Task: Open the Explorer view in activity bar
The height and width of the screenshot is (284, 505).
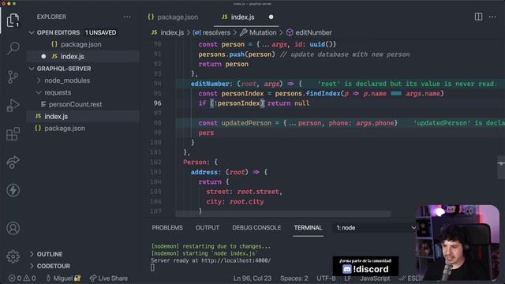Action: pyautogui.click(x=13, y=20)
